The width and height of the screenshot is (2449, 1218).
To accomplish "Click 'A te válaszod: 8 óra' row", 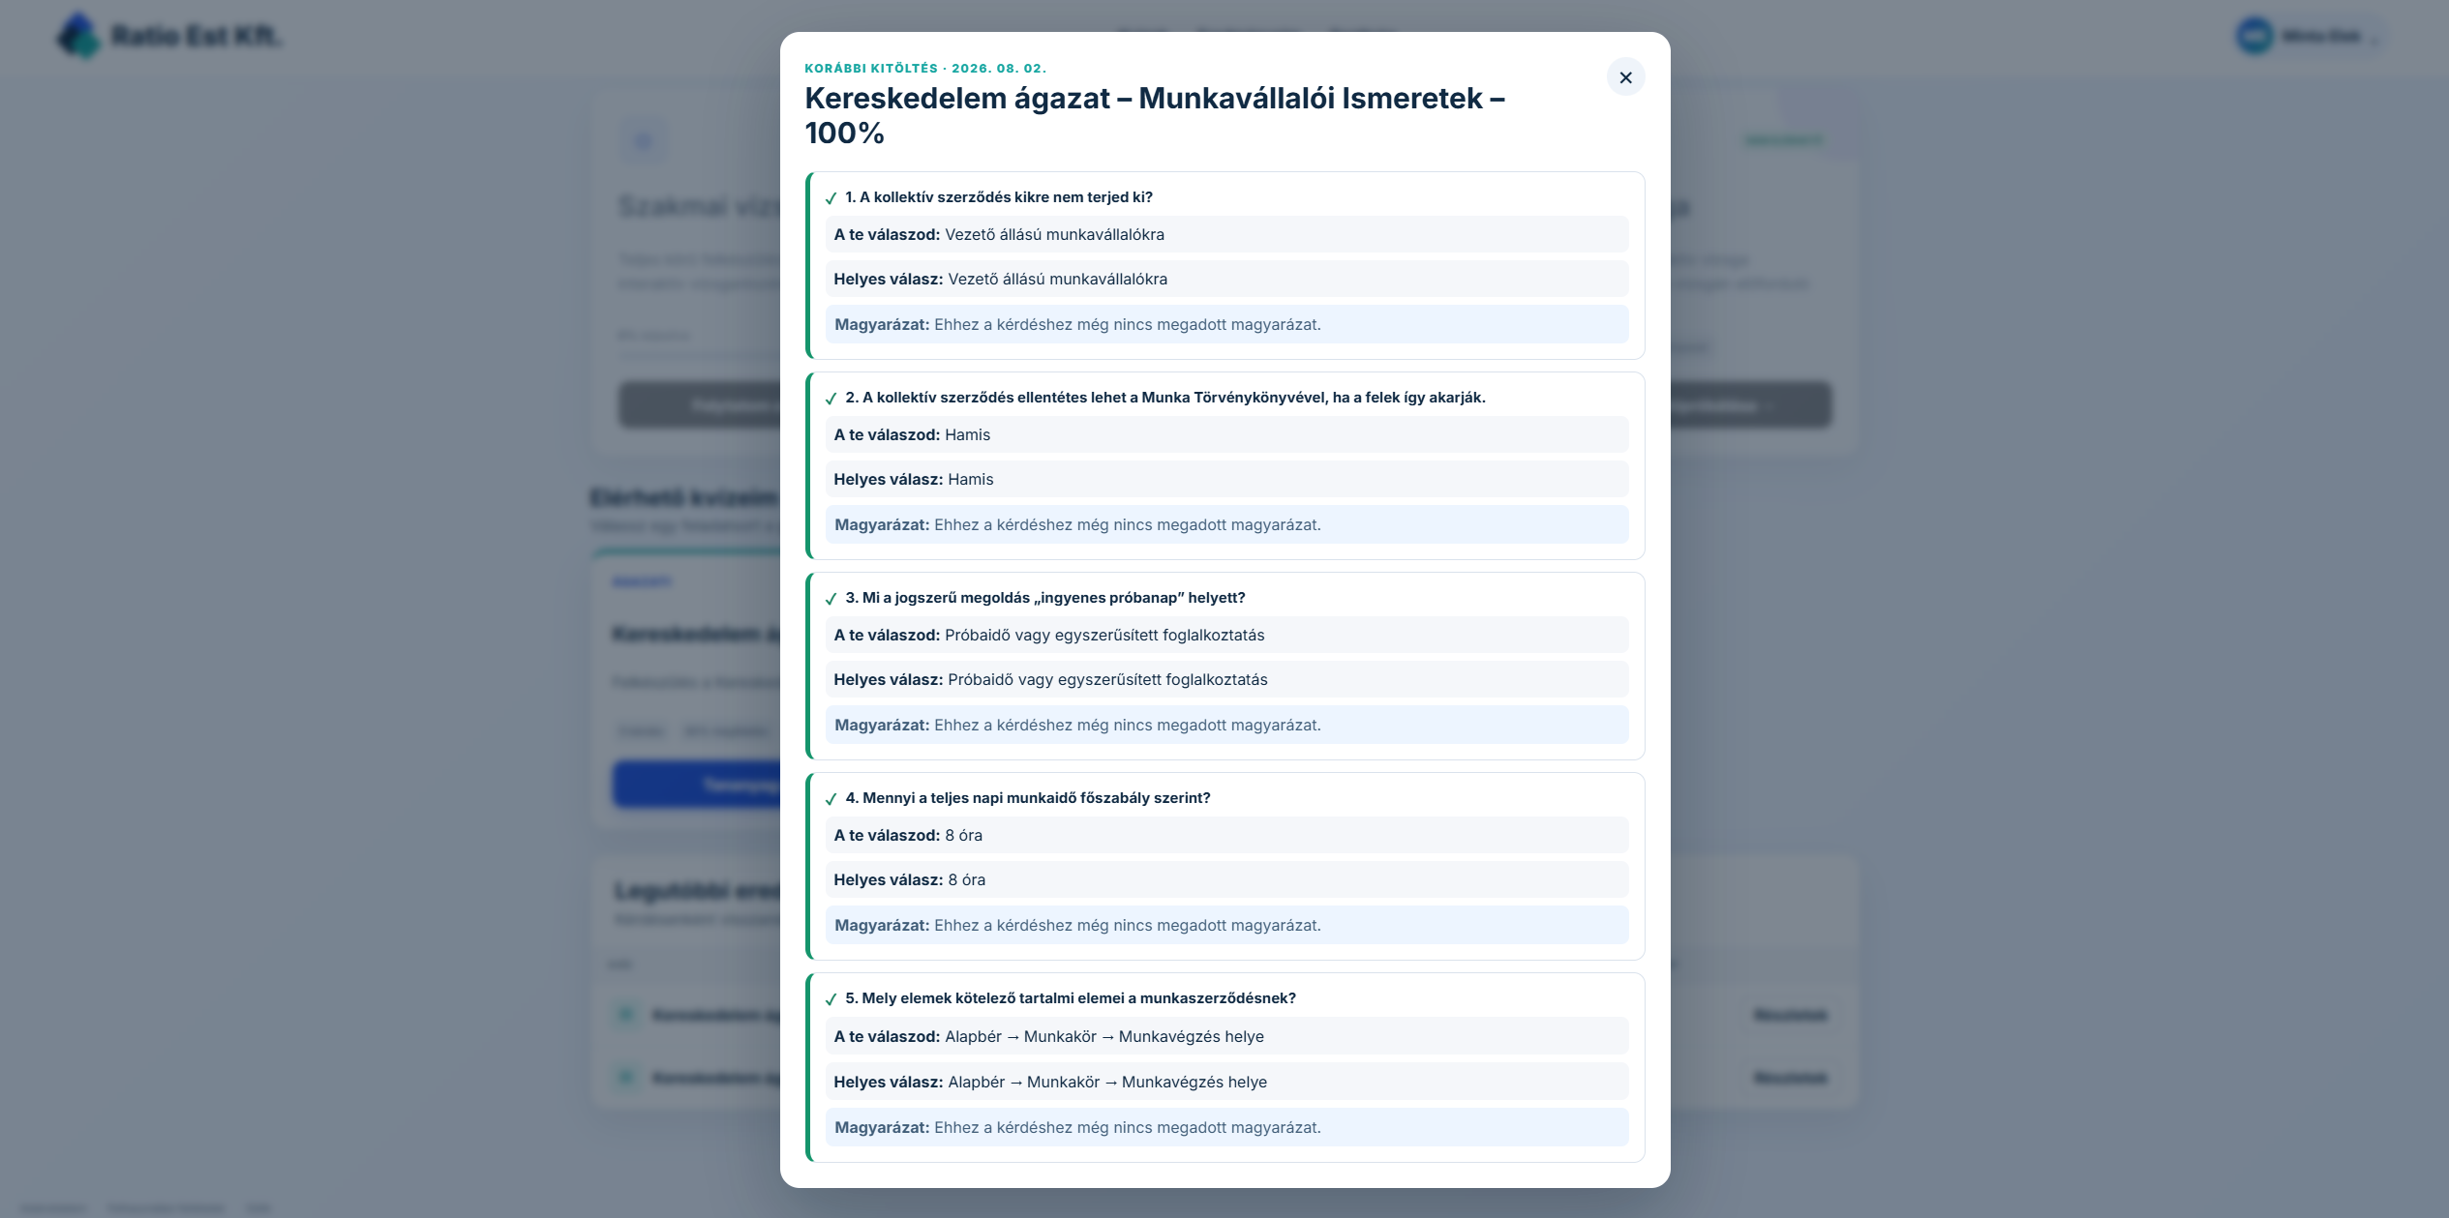I will [1226, 835].
